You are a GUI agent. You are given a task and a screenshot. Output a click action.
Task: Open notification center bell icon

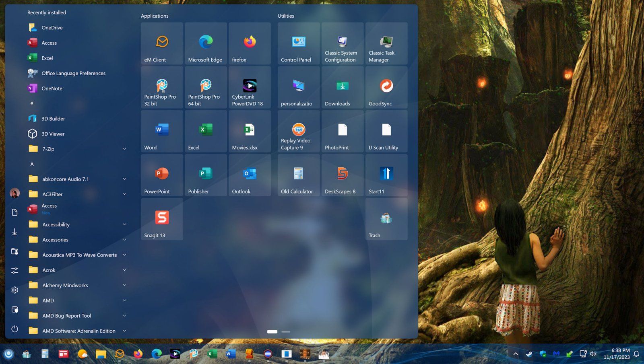point(636,354)
